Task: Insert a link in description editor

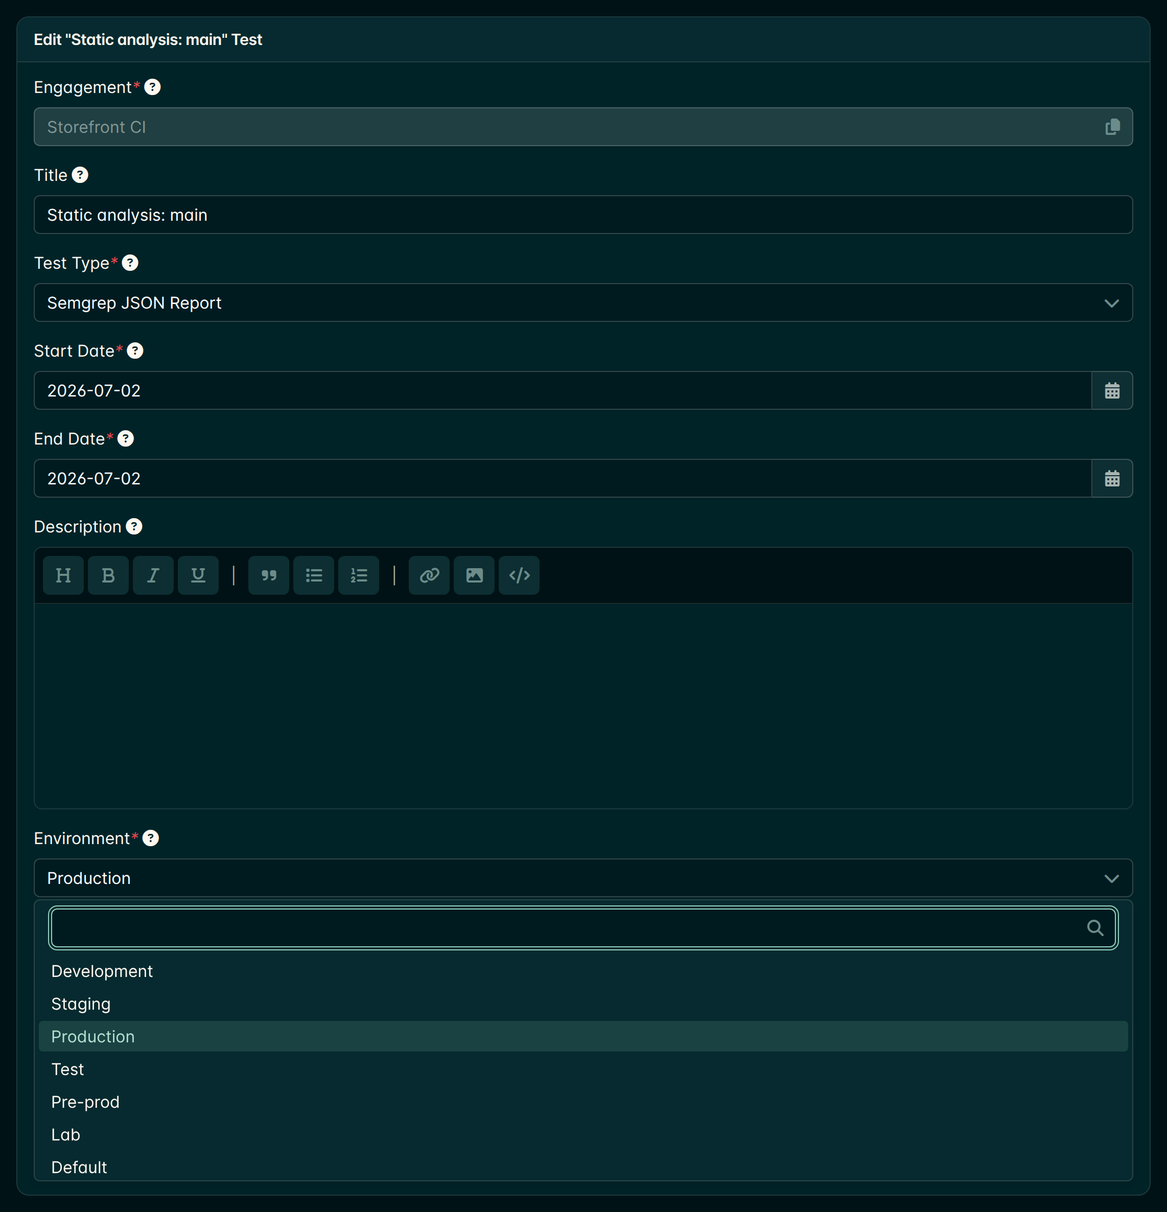Action: [429, 575]
